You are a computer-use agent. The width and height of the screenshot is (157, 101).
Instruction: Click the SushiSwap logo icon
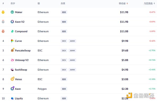pyautogui.click(x=12, y=70)
